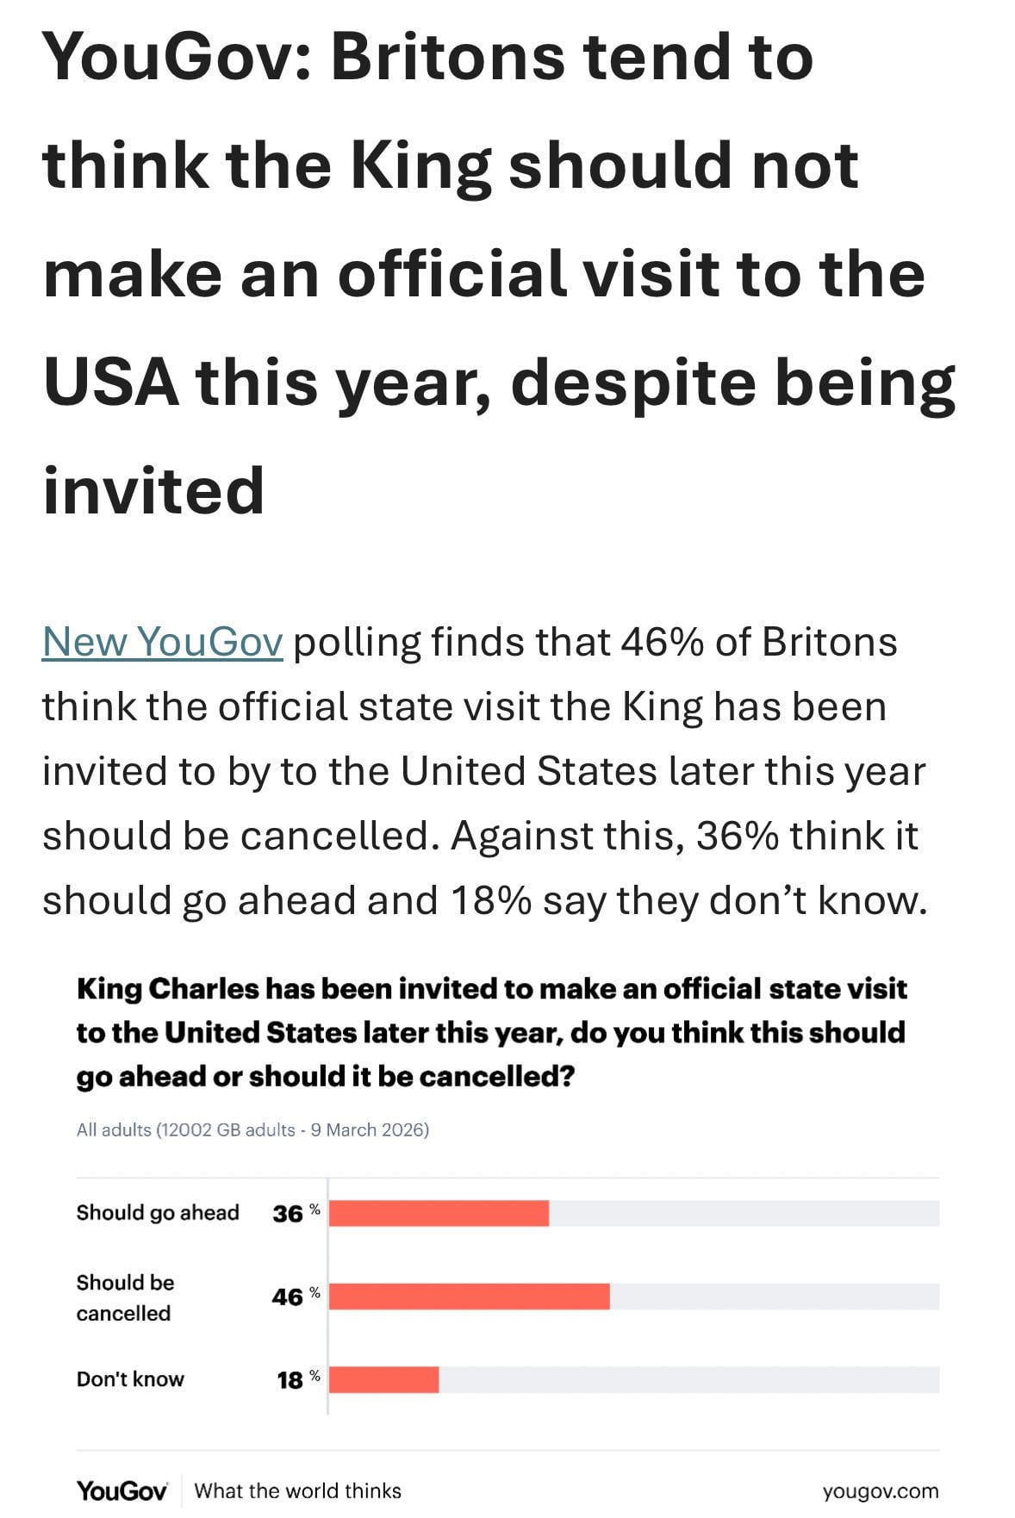Select the "Don't know" label
1015x1518 pixels.
(x=130, y=1379)
